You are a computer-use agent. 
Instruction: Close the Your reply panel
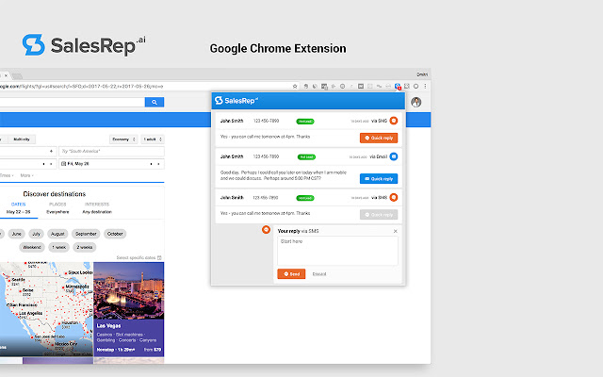tap(396, 231)
